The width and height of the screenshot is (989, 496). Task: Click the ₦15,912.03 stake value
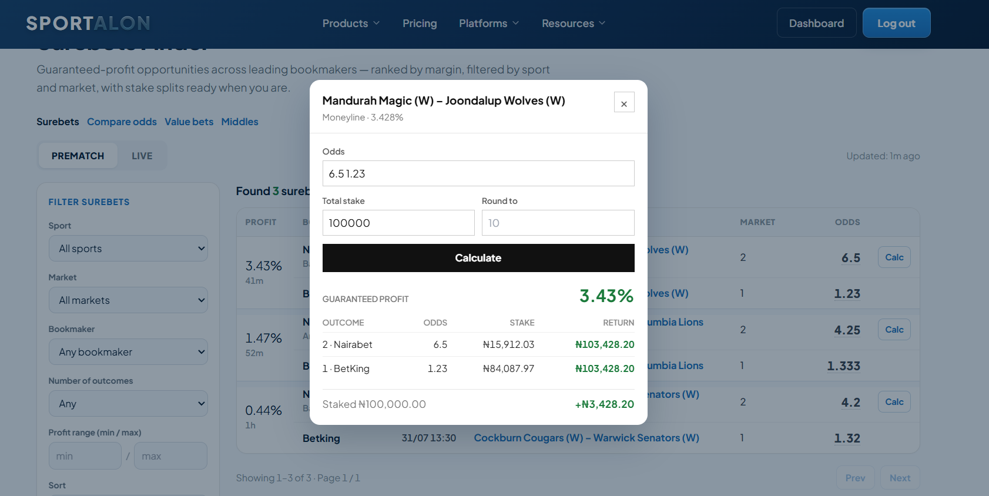(508, 344)
